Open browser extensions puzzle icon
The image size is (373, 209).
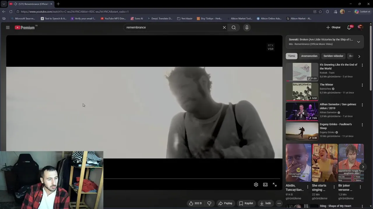pyautogui.click(x=328, y=12)
